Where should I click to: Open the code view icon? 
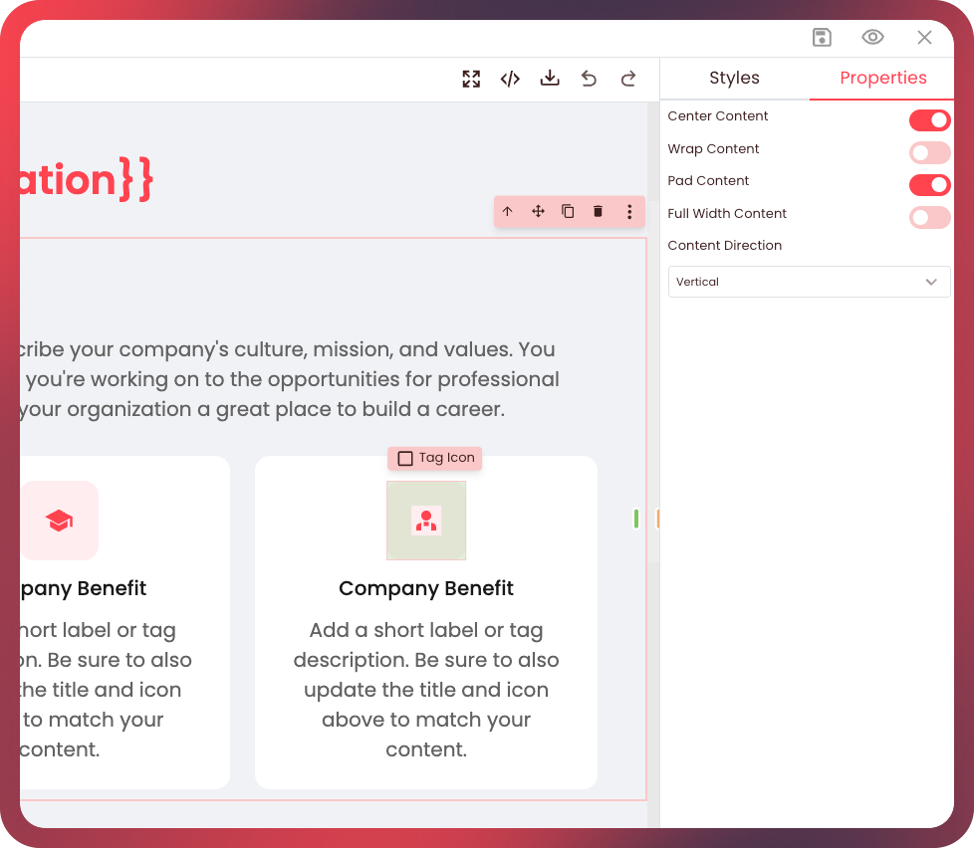[510, 79]
